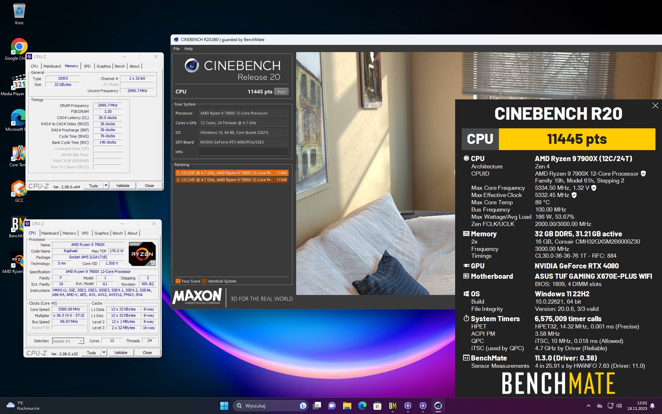Click the CPU chip icon in BenchMate overlay

466,158
